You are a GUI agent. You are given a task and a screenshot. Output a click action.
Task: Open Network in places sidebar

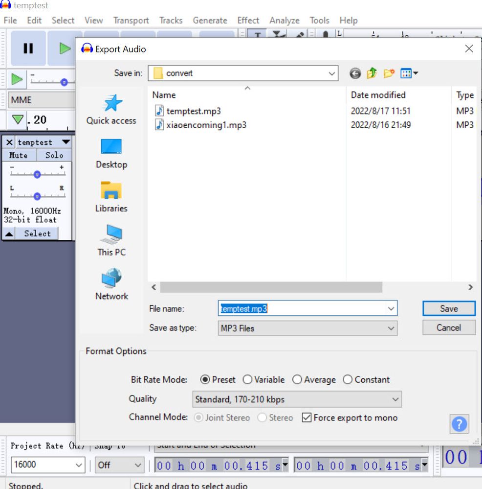111,285
